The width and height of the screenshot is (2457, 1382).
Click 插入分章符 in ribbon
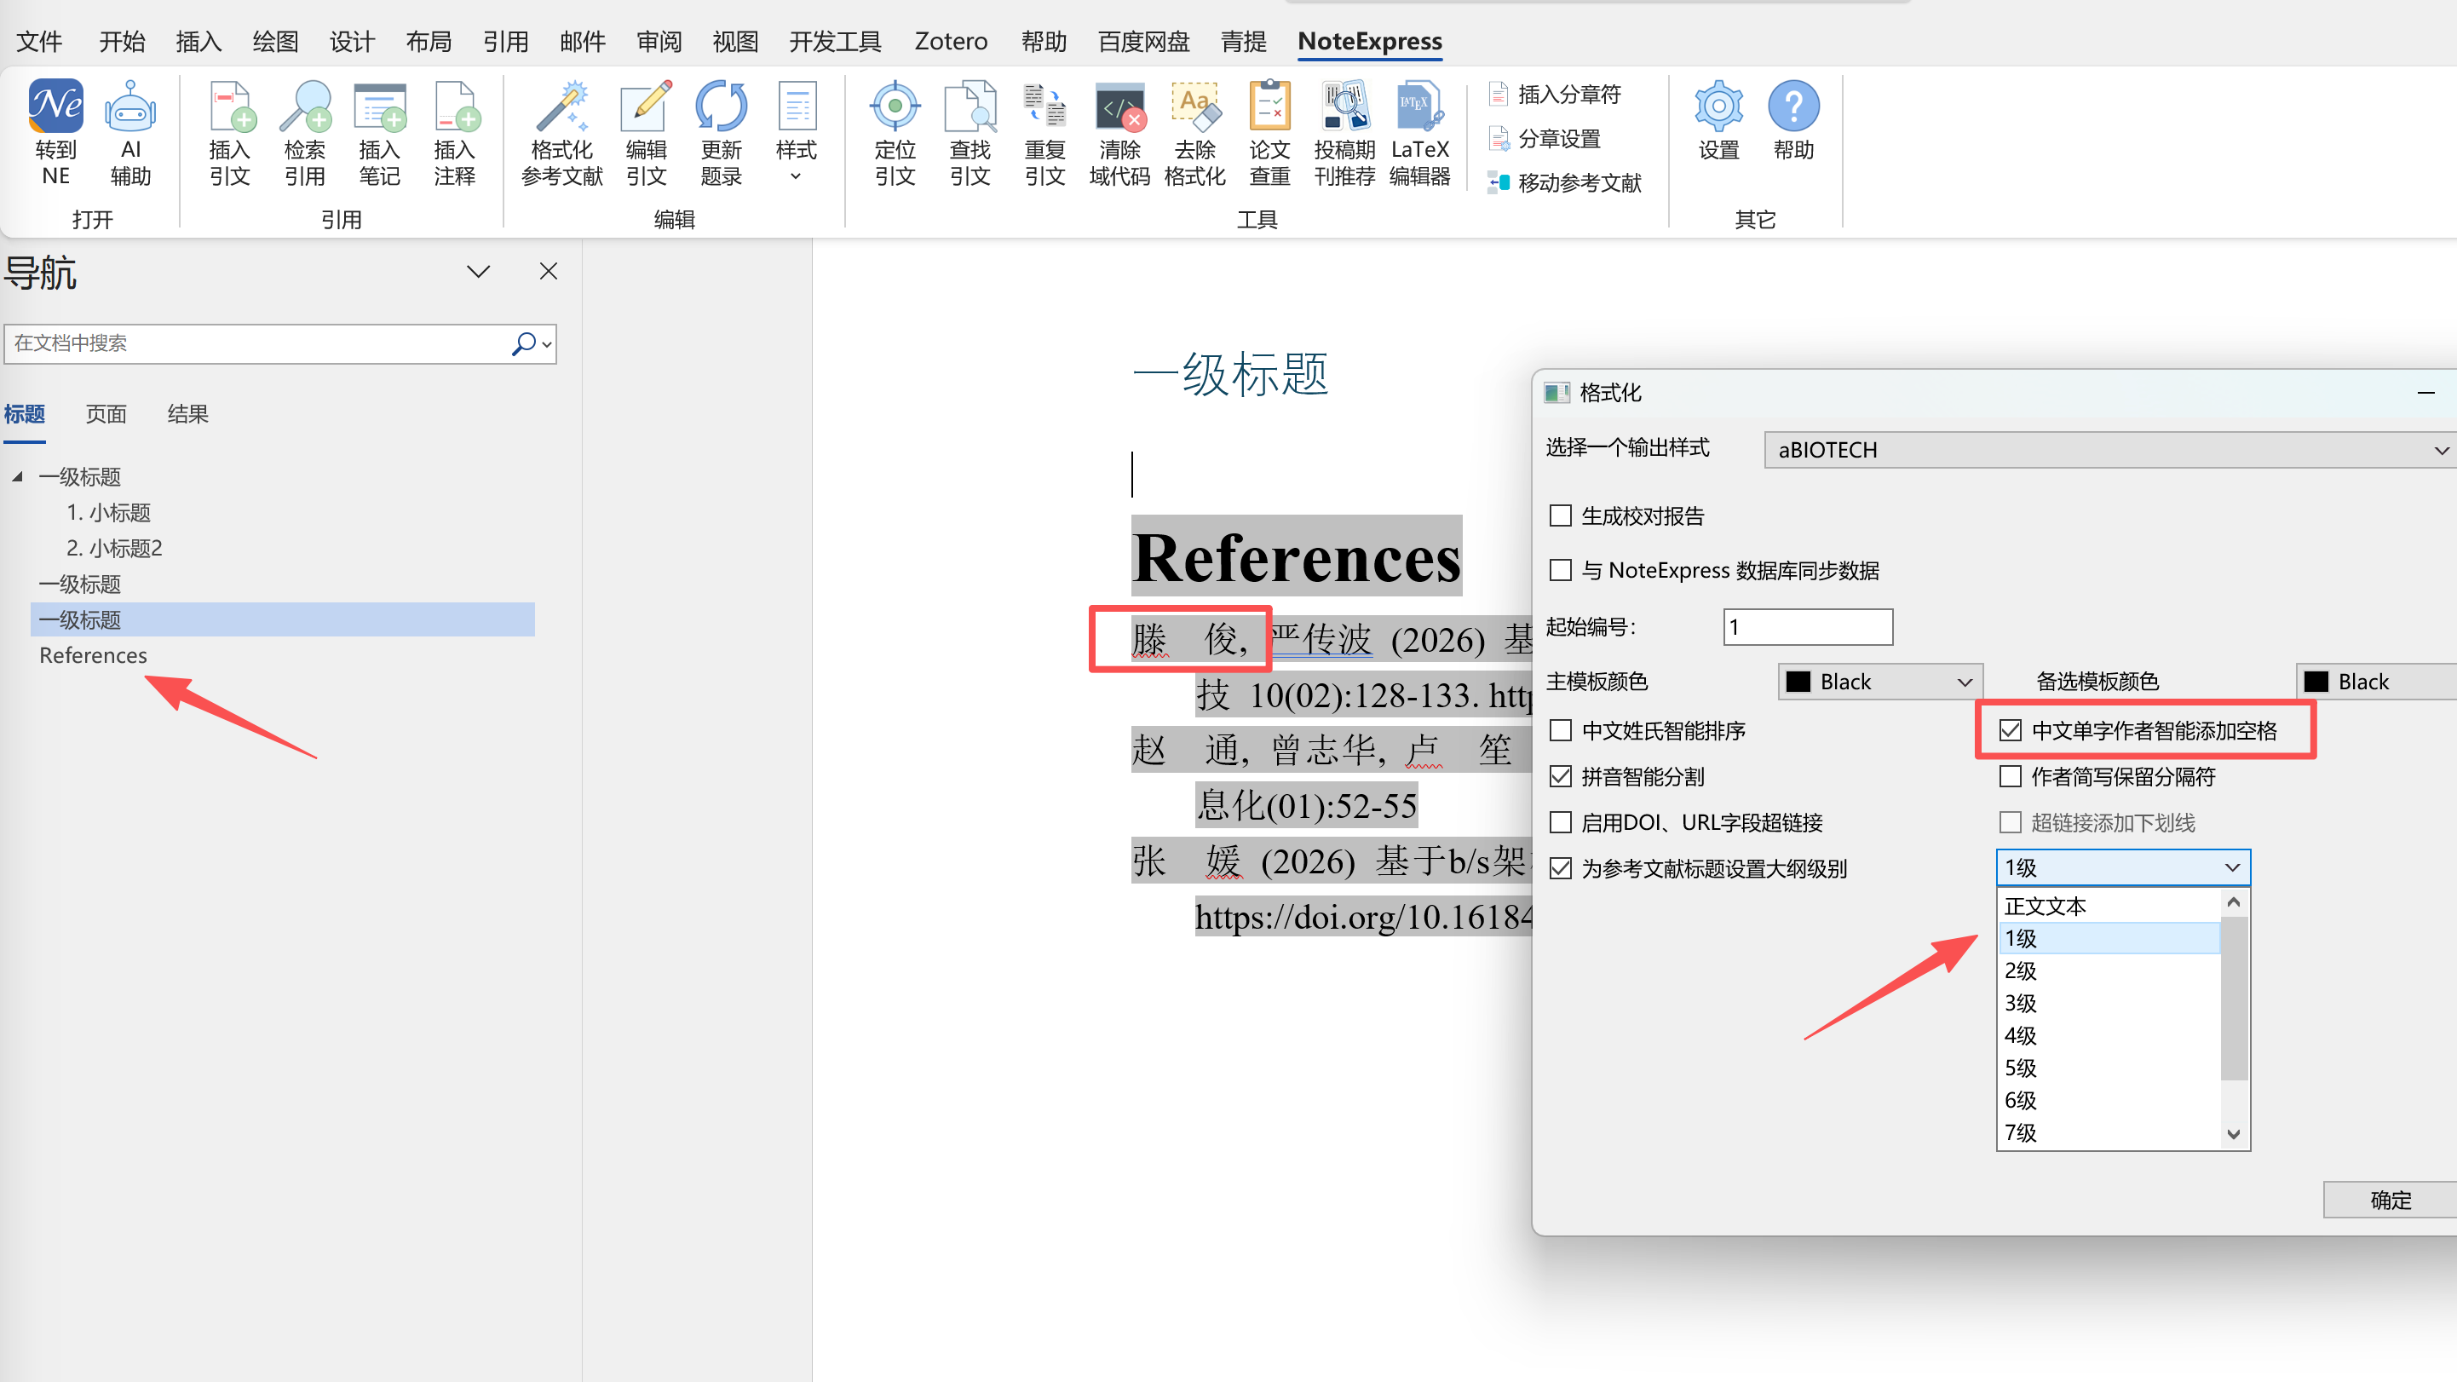pos(1555,95)
